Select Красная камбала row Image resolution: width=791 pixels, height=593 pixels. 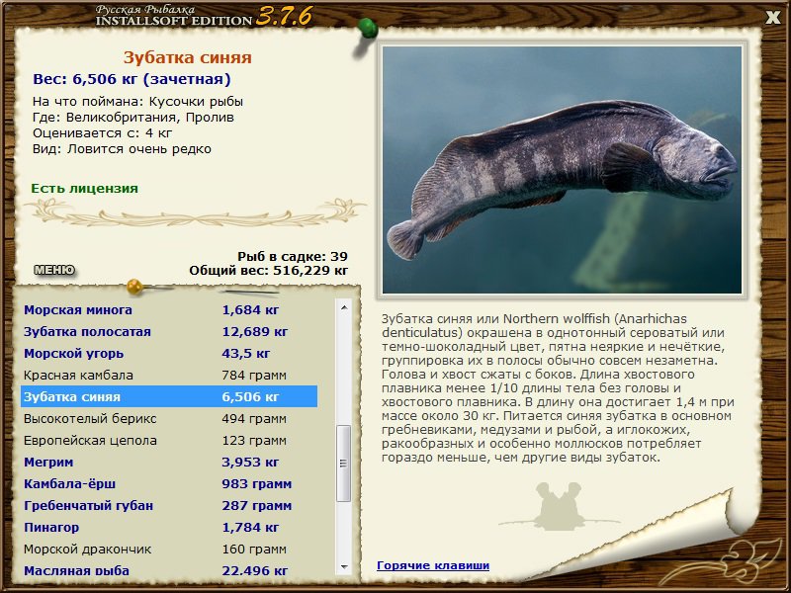tap(78, 376)
